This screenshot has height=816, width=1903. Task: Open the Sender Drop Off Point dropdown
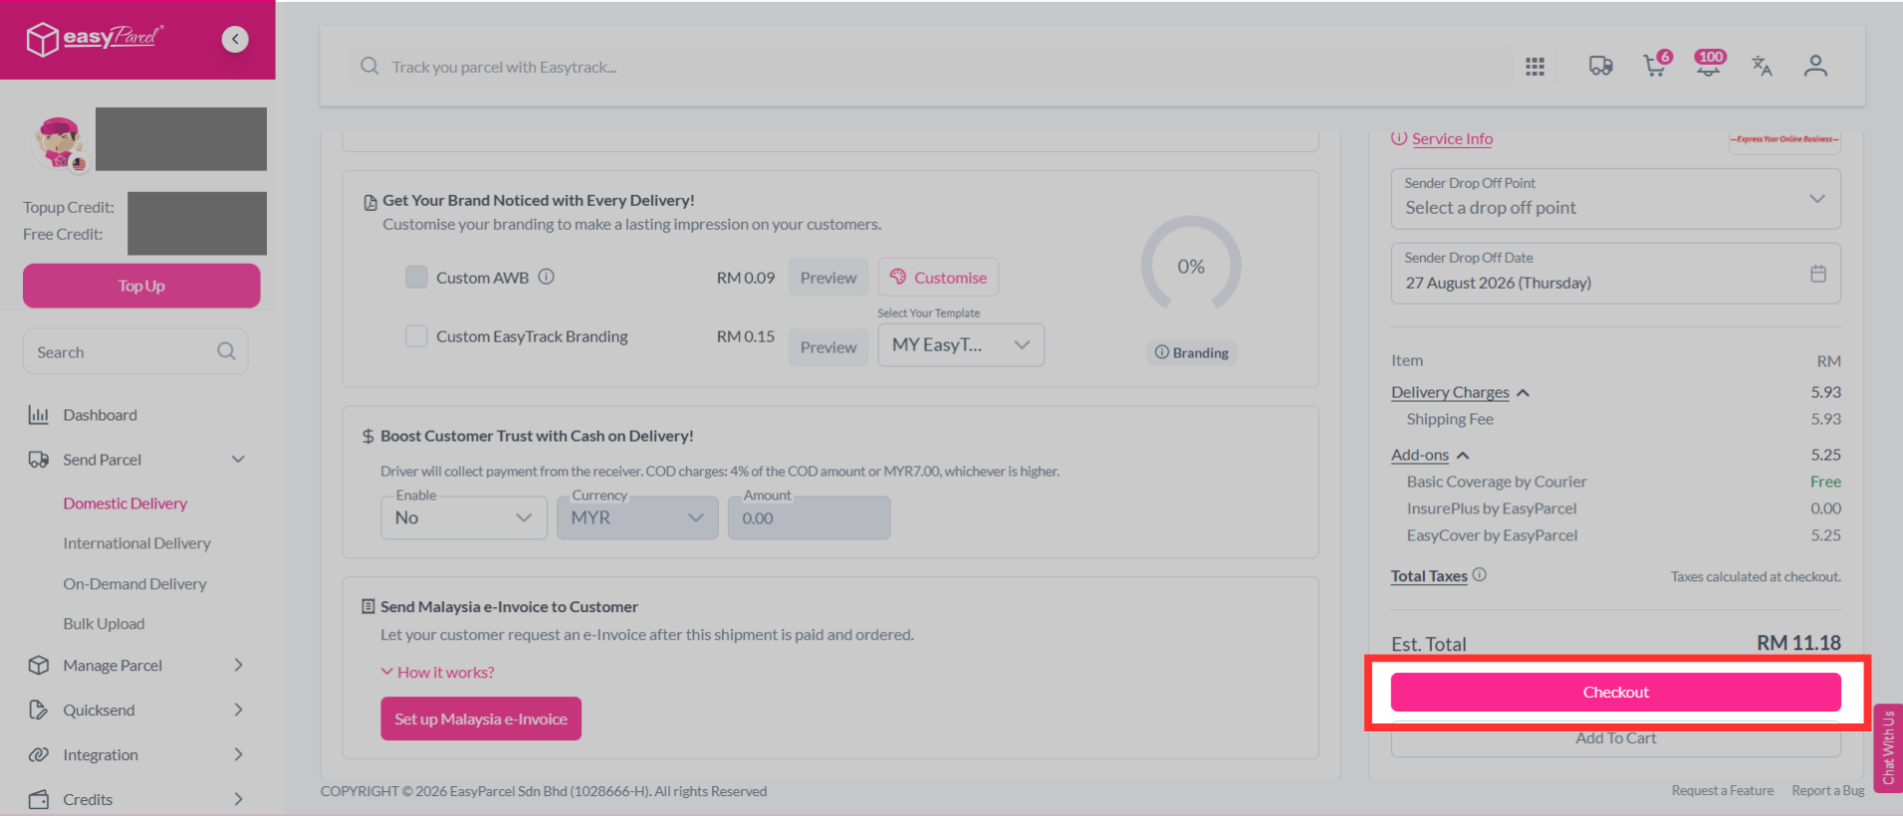point(1615,199)
